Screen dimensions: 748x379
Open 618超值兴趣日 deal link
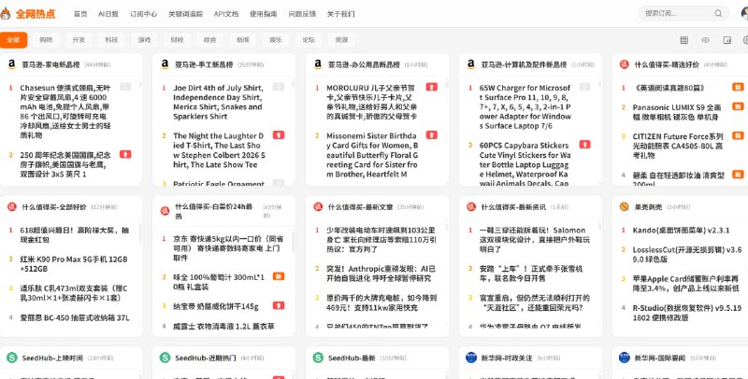pos(74,234)
